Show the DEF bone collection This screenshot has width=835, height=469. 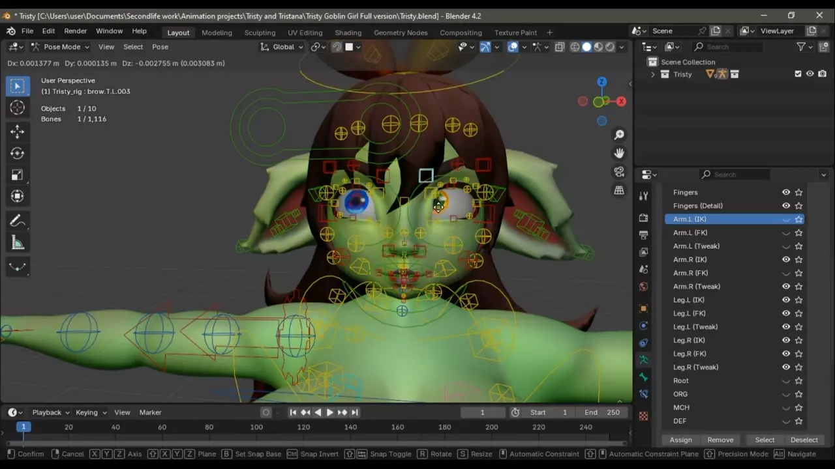click(786, 421)
